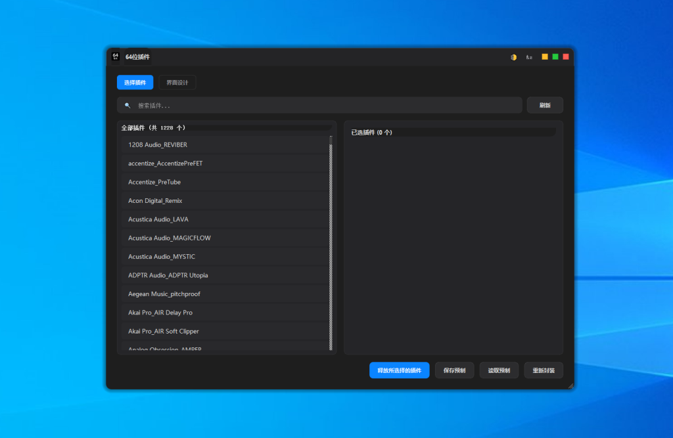Focus the 搜索插件 search field

pos(319,105)
